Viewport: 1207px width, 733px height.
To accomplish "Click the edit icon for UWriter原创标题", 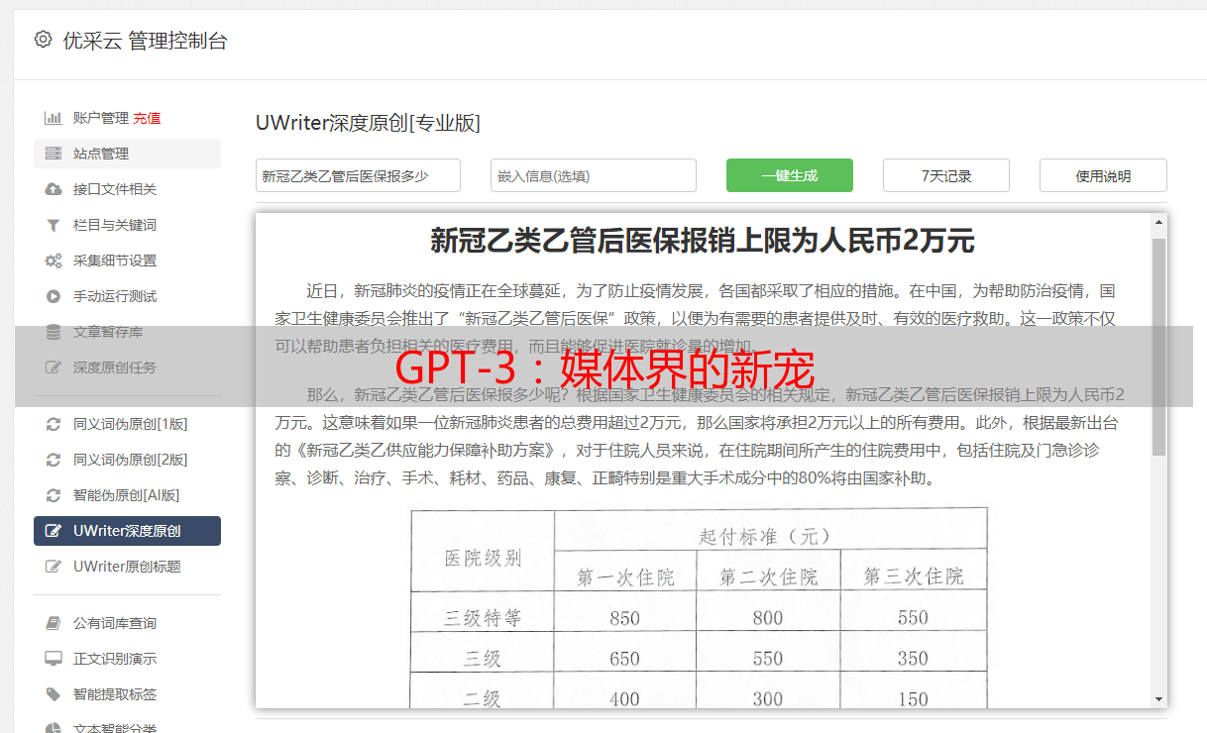I will pos(54,567).
